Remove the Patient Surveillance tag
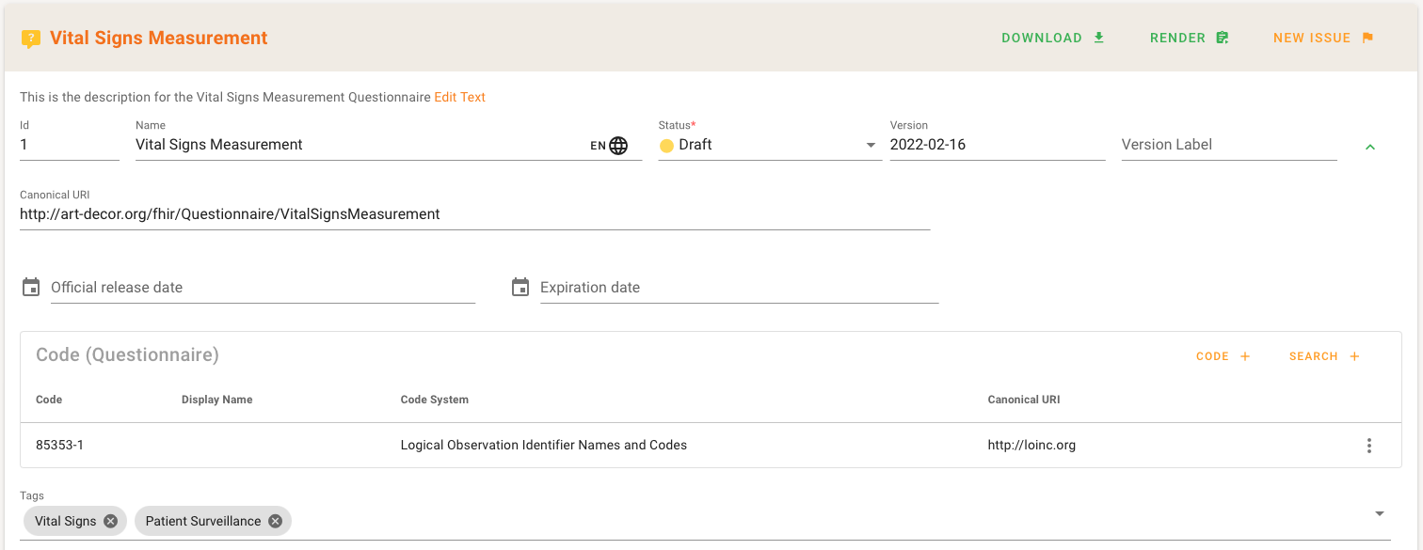 (275, 521)
